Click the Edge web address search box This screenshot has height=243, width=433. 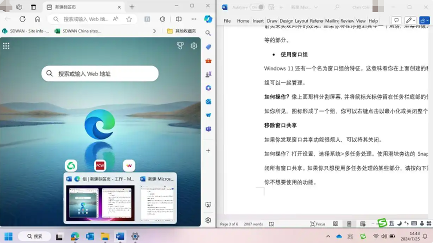(x=85, y=19)
